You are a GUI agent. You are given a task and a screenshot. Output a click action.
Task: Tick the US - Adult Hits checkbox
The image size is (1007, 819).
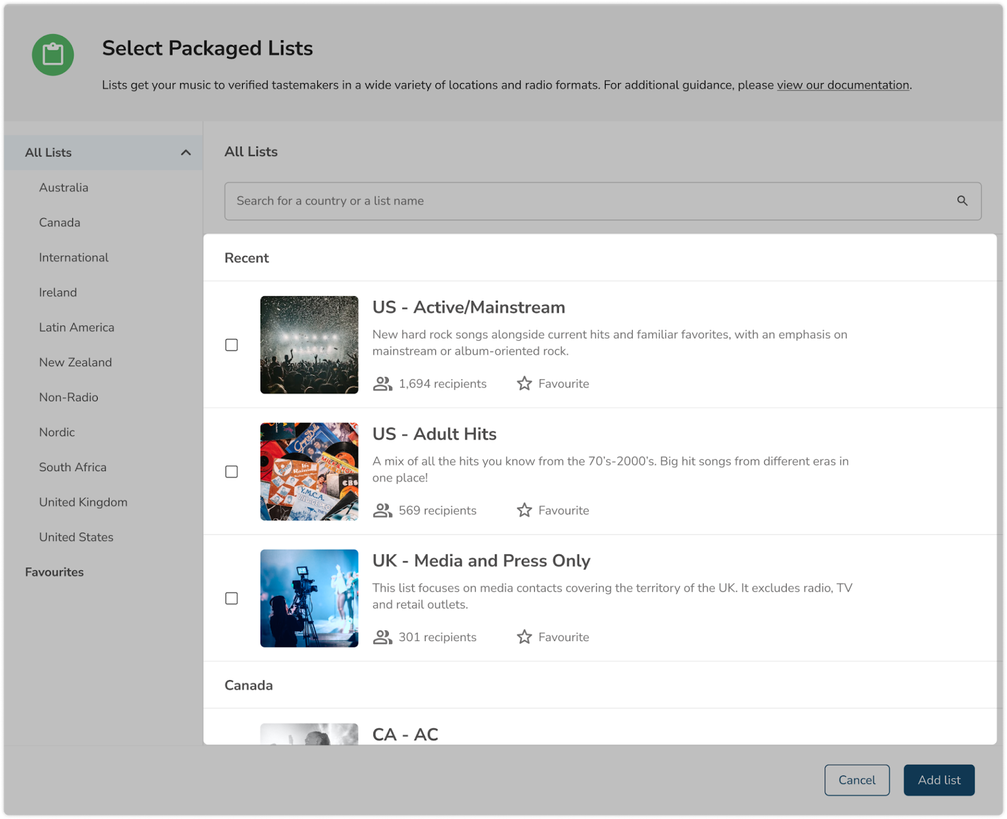pos(232,472)
